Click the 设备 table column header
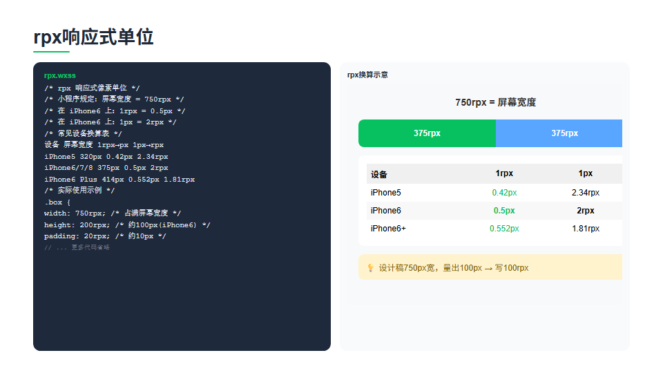 click(379, 174)
